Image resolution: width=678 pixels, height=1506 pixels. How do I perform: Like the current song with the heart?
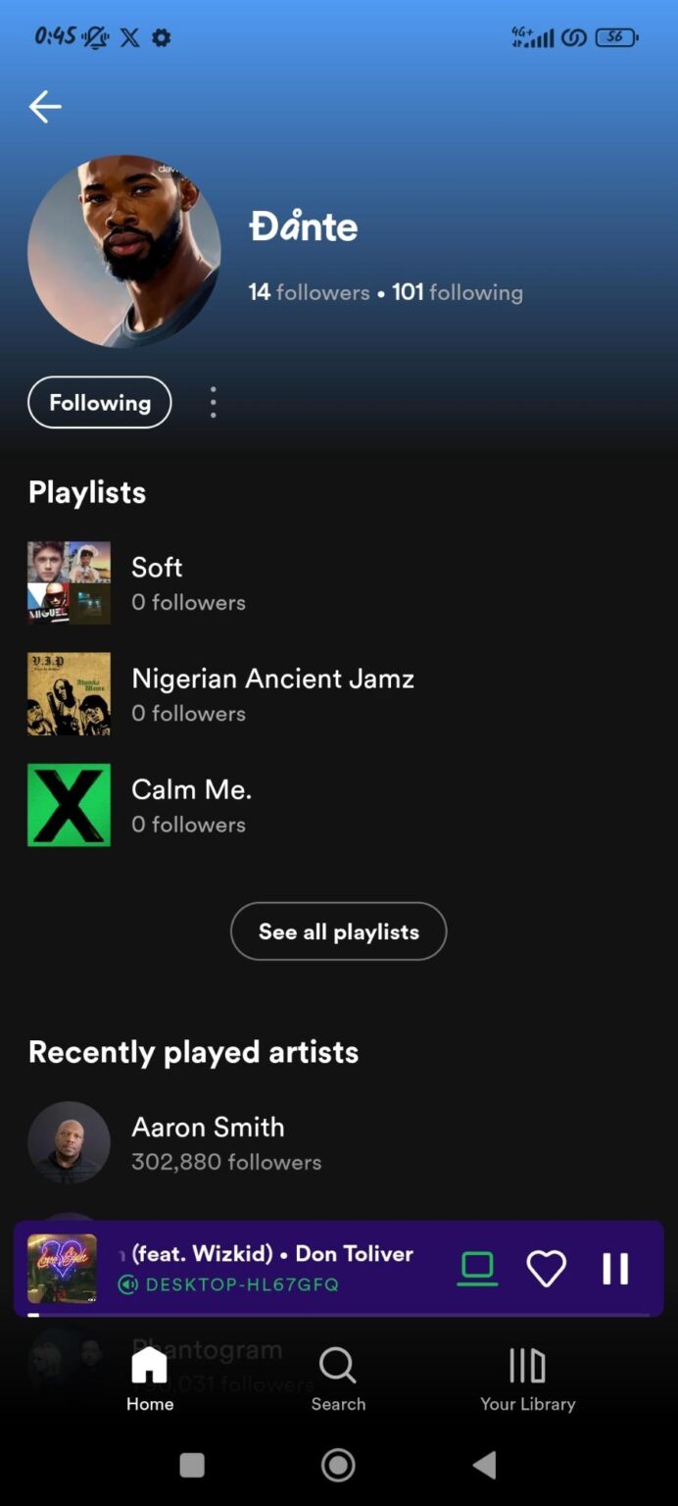(x=546, y=1267)
